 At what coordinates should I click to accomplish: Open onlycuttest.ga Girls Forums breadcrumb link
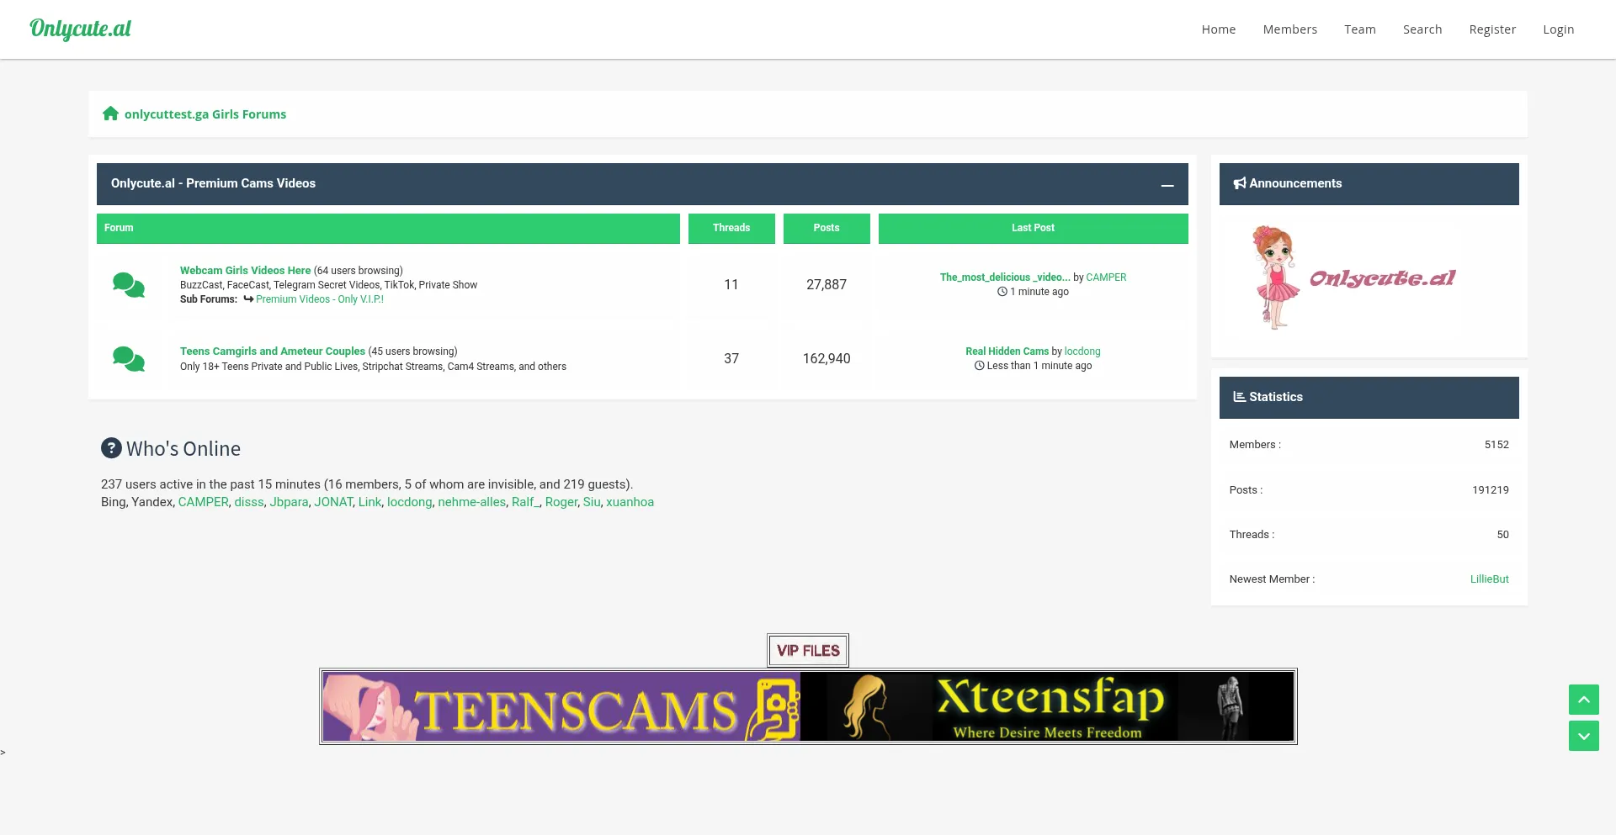pos(205,114)
